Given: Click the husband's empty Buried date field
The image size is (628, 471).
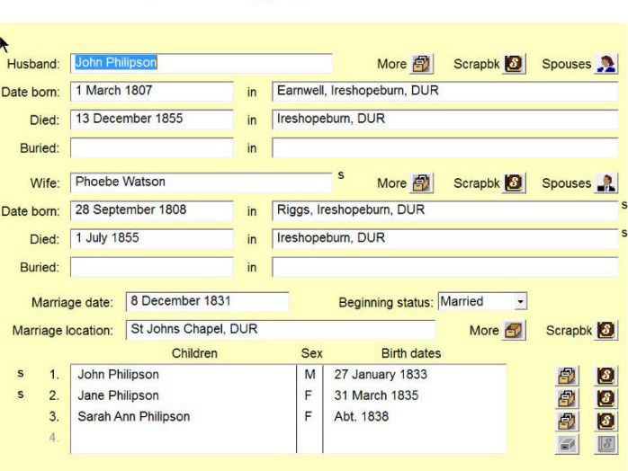Looking at the screenshot, I should pos(152,147).
